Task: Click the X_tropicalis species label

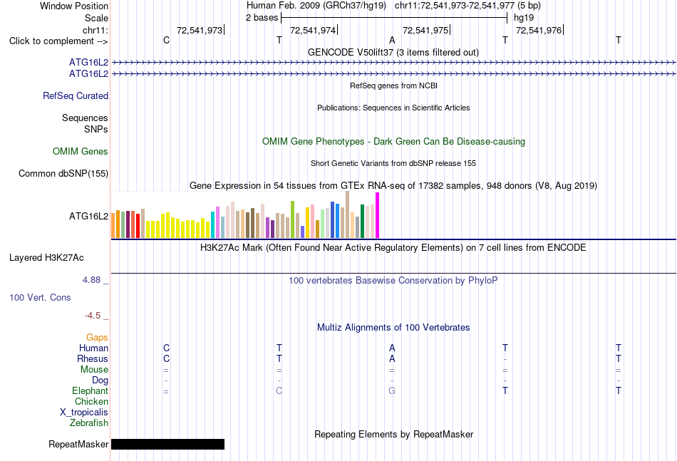Action: 84,413
